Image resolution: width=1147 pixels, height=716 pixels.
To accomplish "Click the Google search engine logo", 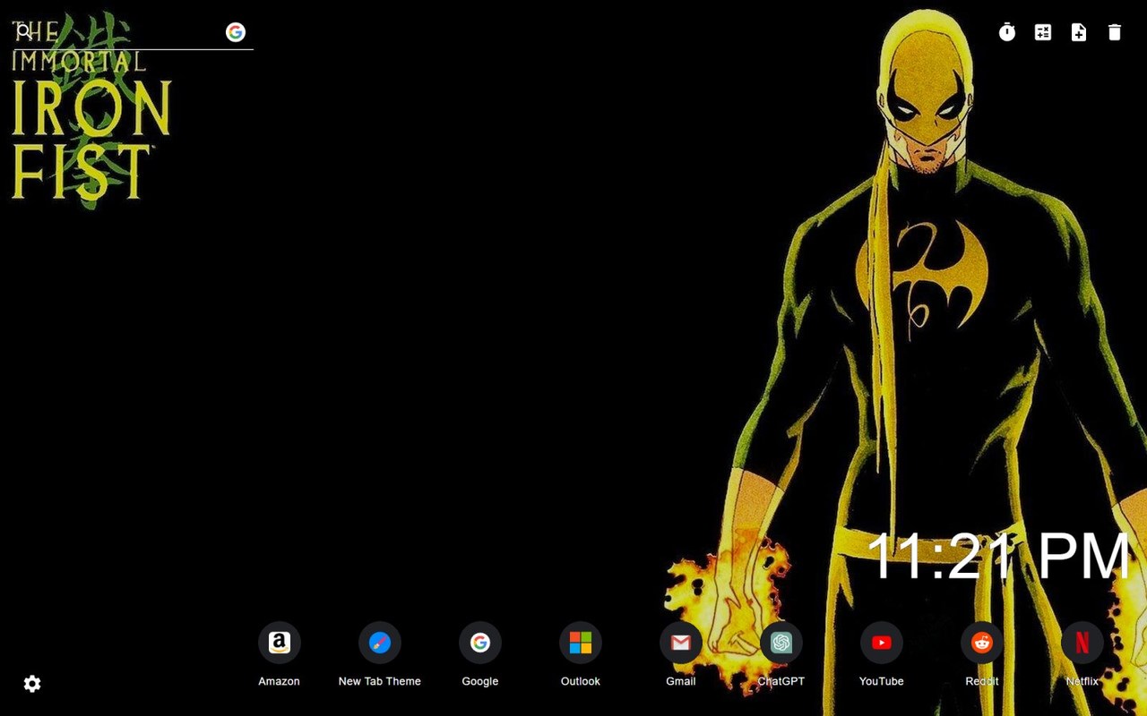I will click(236, 32).
